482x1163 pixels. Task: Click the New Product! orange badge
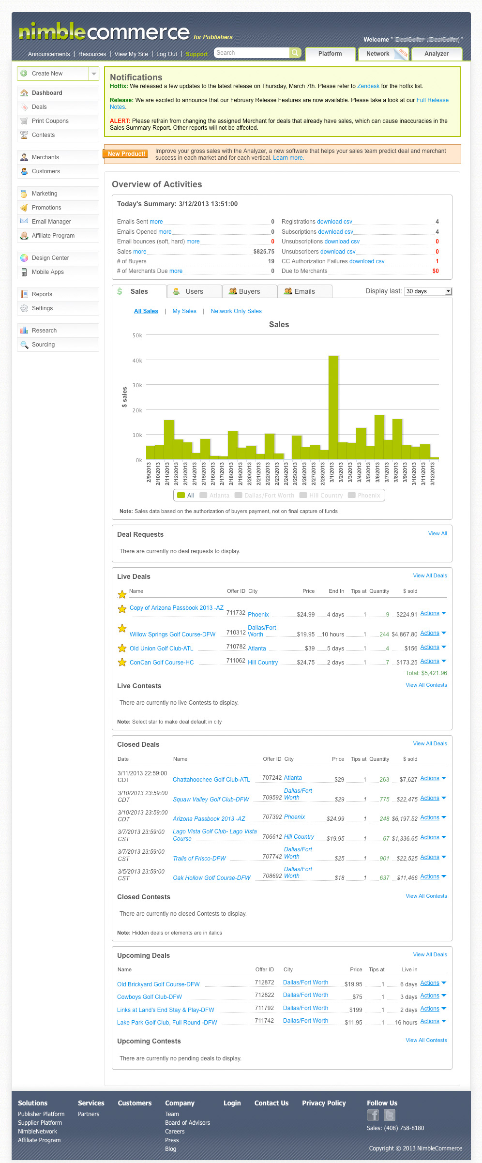pyautogui.click(x=126, y=154)
